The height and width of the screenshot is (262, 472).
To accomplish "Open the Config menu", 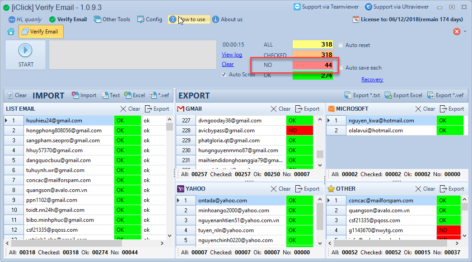I will [x=150, y=19].
